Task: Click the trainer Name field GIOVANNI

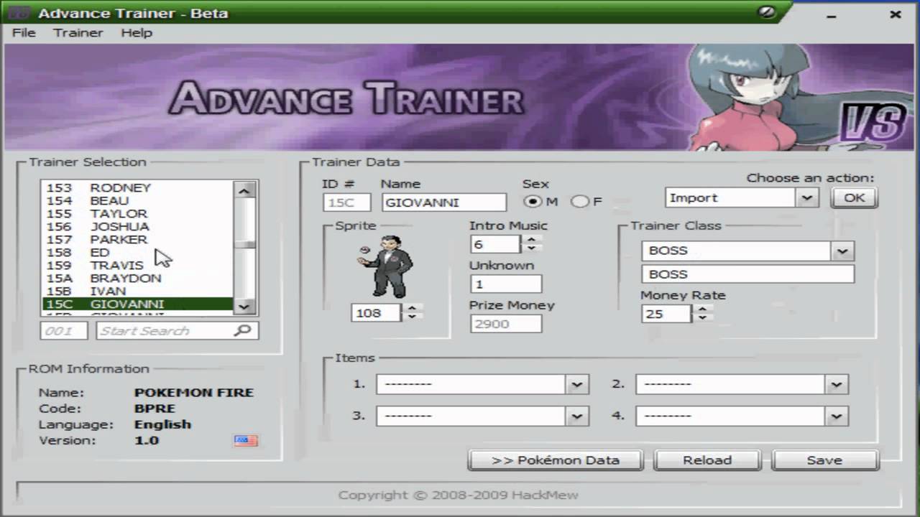Action: coord(443,202)
